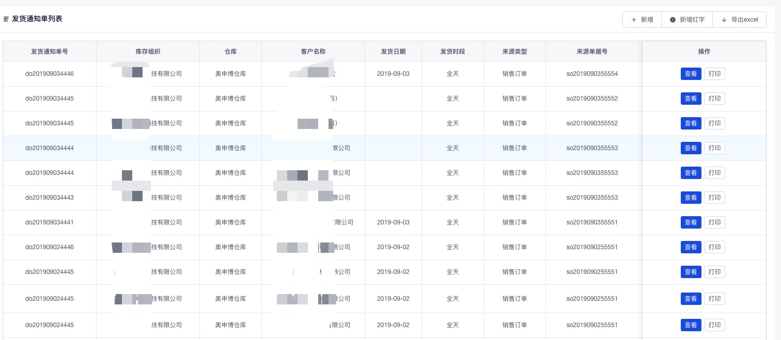Click date 2019-09-03 in row do201909034441
Image resolution: width=781 pixels, height=340 pixels.
click(393, 222)
